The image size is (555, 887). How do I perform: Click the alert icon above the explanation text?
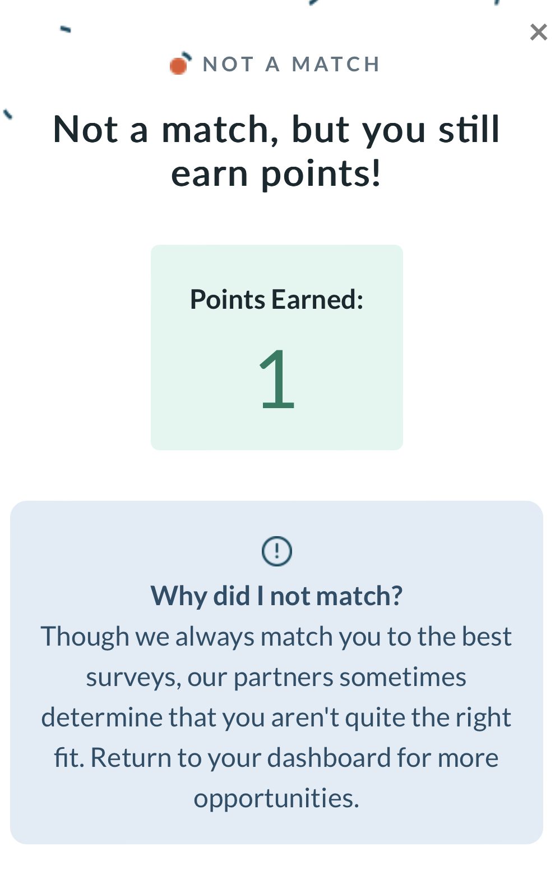(x=277, y=550)
